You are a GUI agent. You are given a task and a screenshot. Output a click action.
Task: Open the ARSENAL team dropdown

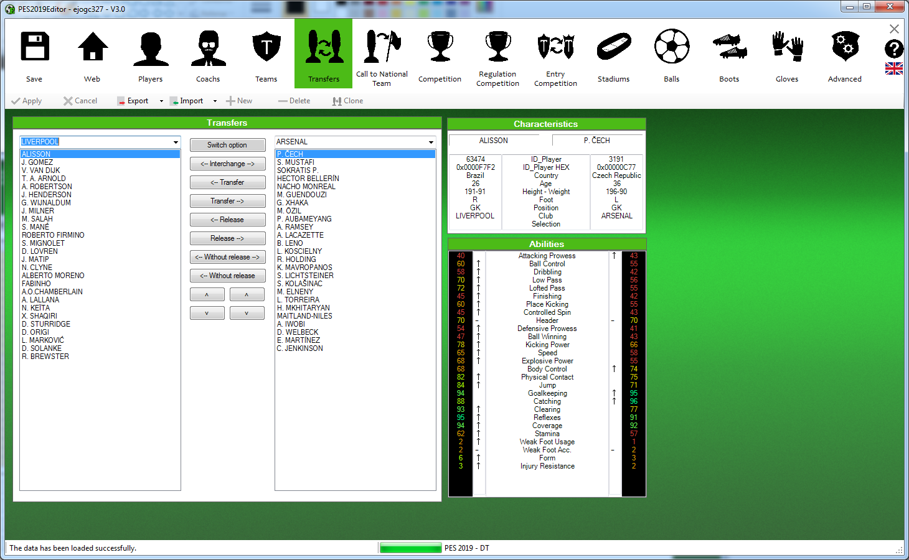click(431, 142)
